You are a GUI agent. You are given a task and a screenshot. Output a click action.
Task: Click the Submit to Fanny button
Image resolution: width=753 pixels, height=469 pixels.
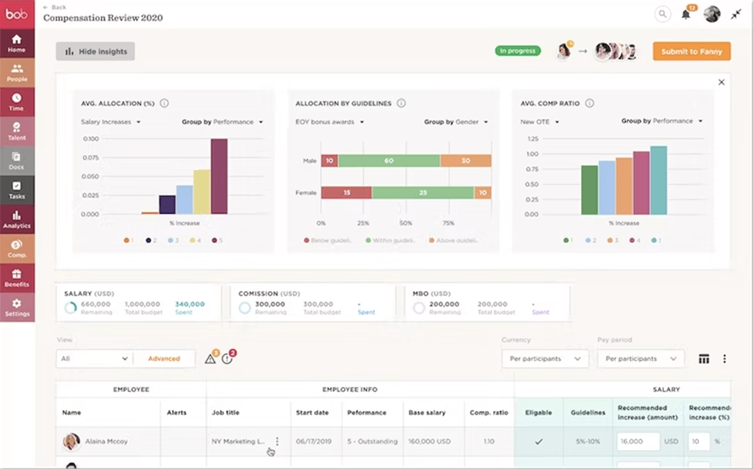coord(691,51)
